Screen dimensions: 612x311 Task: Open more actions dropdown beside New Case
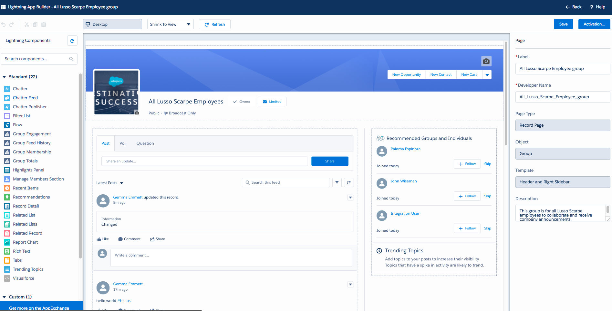(x=487, y=75)
